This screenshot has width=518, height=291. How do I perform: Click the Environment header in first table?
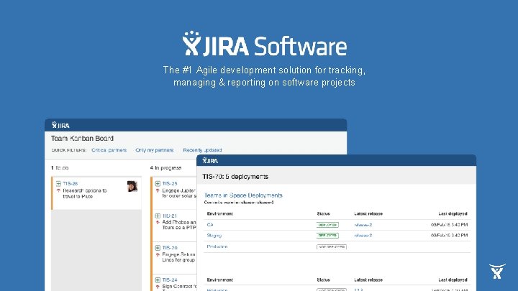[x=220, y=214]
